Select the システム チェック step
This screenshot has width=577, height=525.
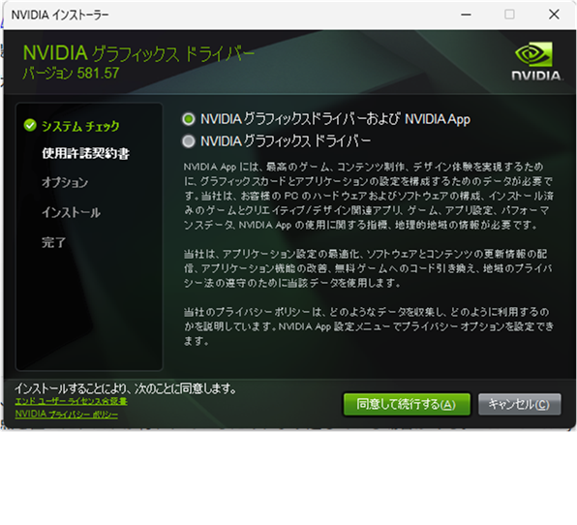pyautogui.click(x=80, y=126)
